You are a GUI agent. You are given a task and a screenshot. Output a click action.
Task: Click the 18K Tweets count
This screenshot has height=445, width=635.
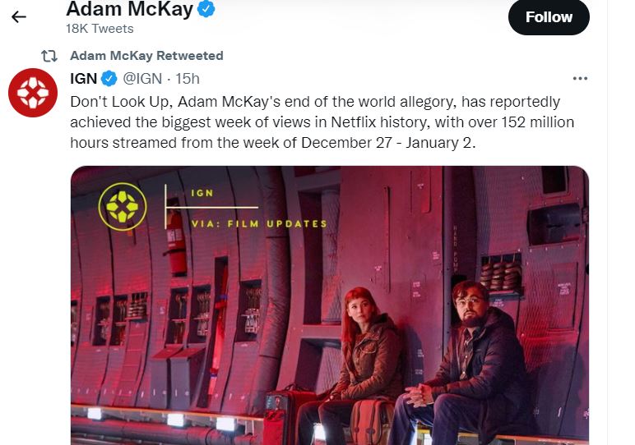100,29
